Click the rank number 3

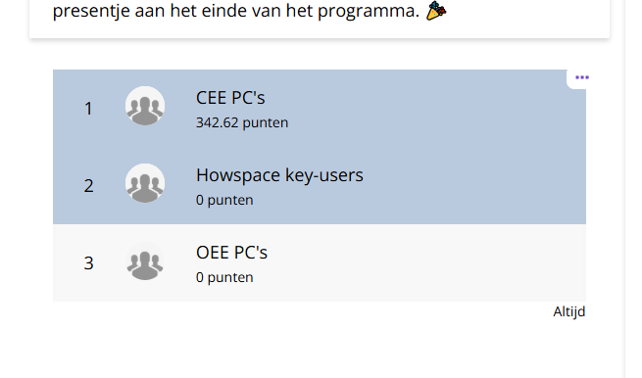coord(88,263)
